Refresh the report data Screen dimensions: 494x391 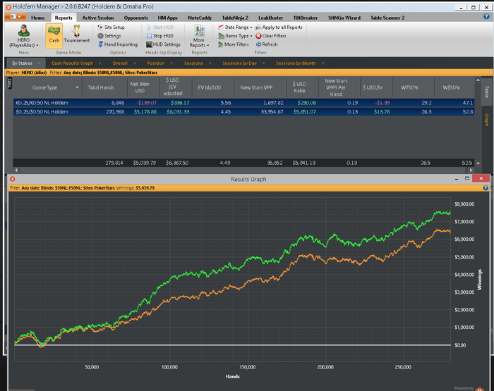click(270, 44)
